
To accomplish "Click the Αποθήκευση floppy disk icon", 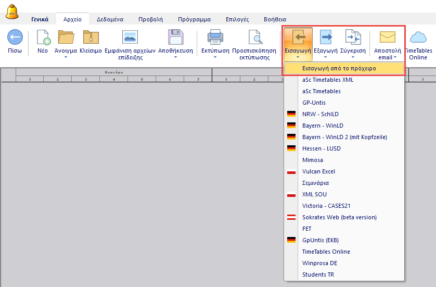I will coord(175,38).
